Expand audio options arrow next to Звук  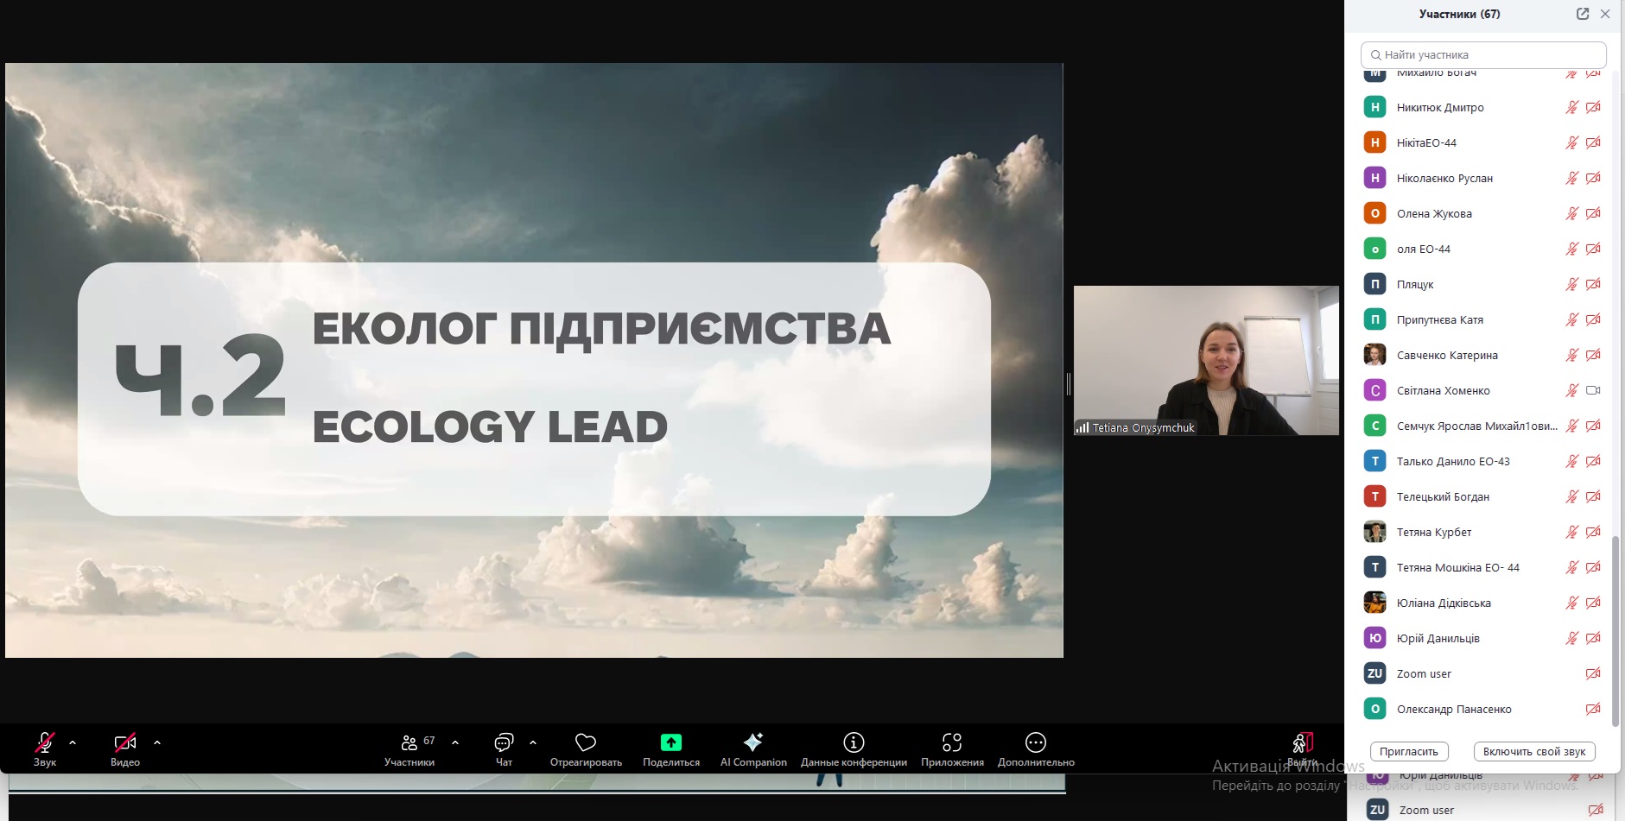click(73, 742)
